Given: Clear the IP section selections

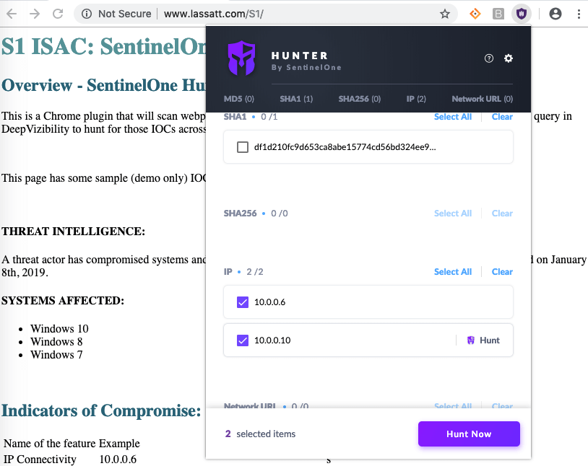Looking at the screenshot, I should (x=502, y=272).
